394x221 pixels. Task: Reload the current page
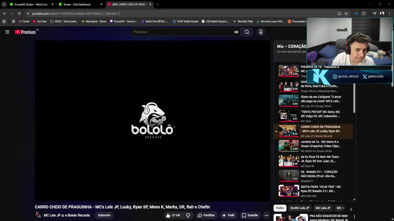(19, 14)
